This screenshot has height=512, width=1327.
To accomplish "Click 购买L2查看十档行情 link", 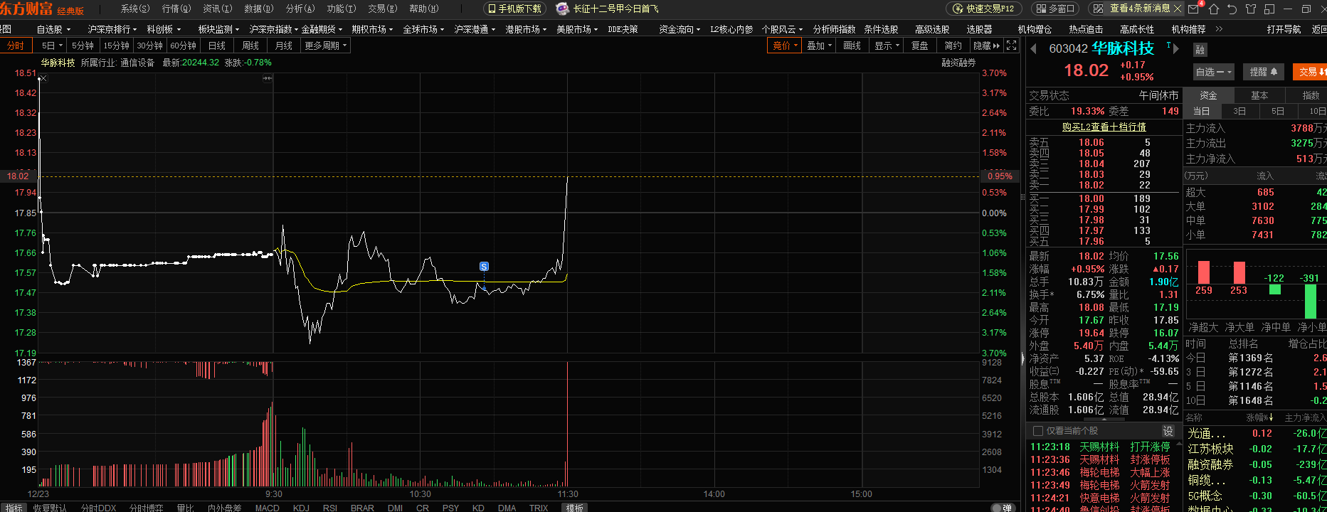I will (1104, 127).
